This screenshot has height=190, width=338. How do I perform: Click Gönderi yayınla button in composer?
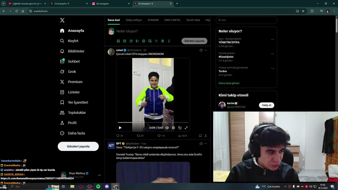click(x=194, y=41)
